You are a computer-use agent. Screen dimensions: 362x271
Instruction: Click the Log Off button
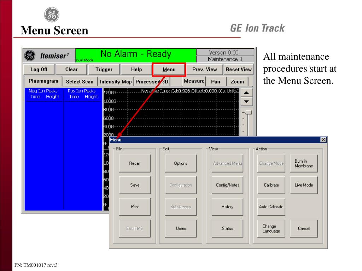point(39,70)
